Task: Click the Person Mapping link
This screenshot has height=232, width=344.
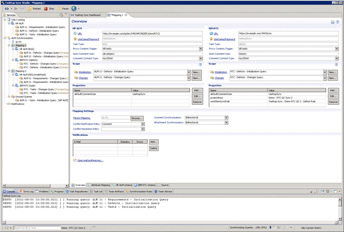Action: tap(82, 118)
